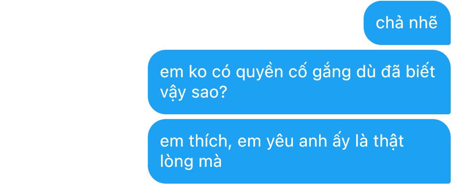Screen dimensions: 465x186
Task: Tap the word 'gắng' in the middle bubble
Action: click(331, 72)
